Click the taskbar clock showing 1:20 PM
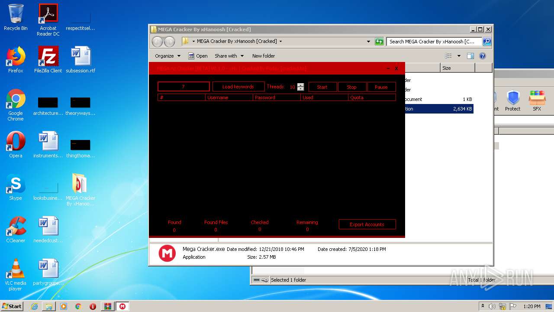The width and height of the screenshot is (554, 312). [x=532, y=306]
